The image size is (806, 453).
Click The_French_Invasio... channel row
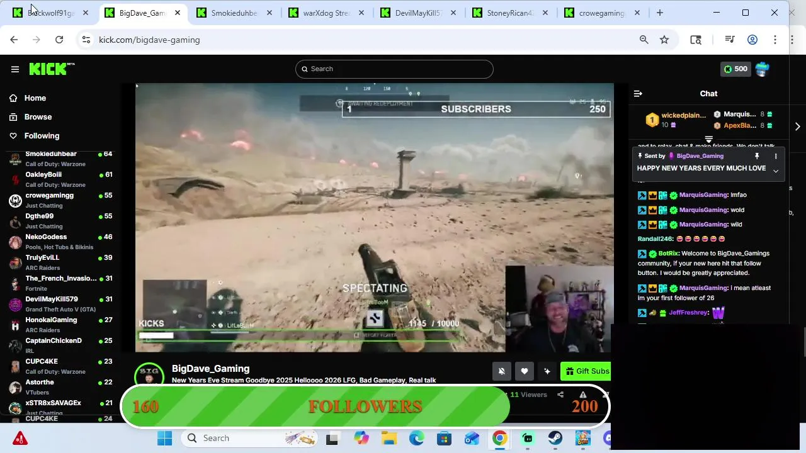(60, 283)
